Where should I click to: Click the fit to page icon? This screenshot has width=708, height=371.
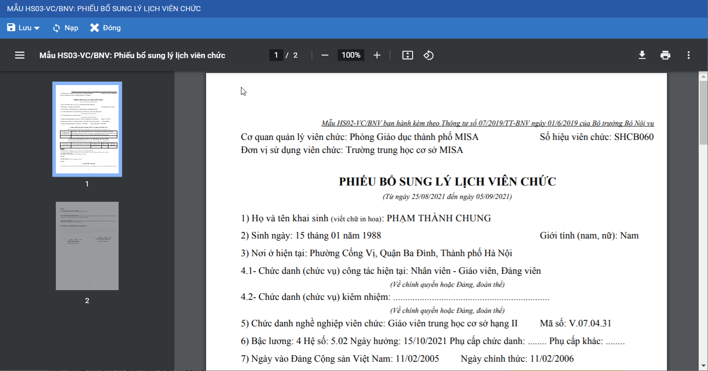tap(407, 55)
